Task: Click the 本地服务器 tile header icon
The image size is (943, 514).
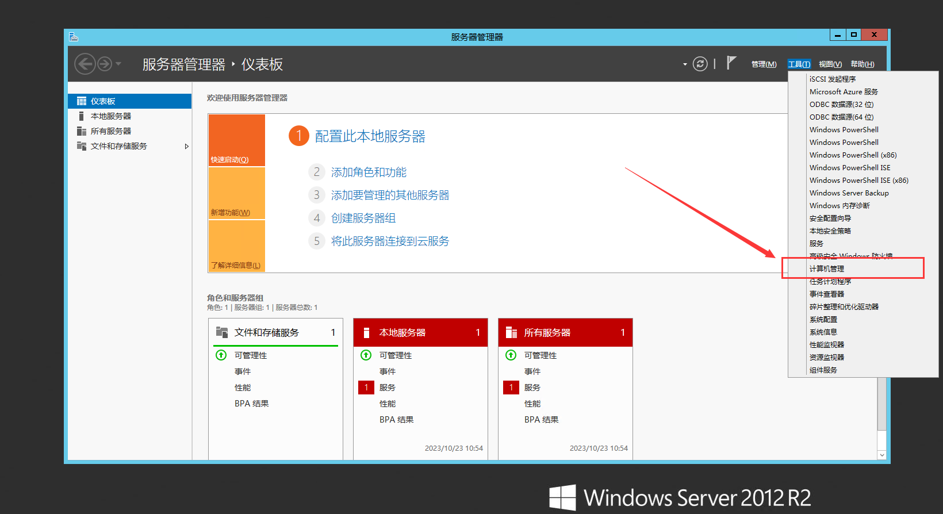Action: [x=366, y=333]
